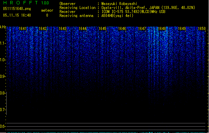Click the 1645 time marker

pyautogui.click(x=102, y=29)
